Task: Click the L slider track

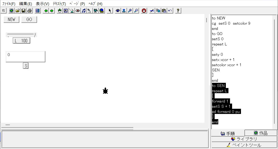Action: (21, 35)
